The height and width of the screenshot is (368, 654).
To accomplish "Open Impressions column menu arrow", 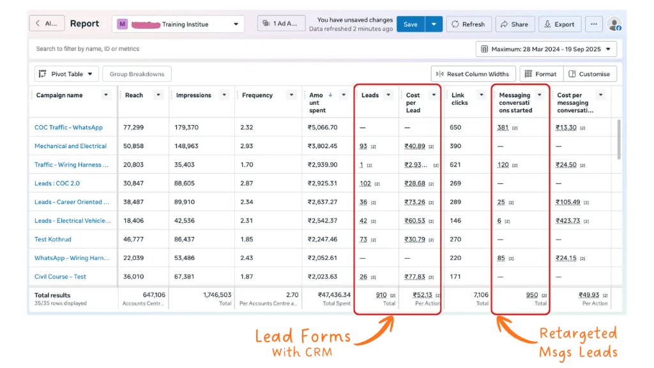I will tap(224, 95).
